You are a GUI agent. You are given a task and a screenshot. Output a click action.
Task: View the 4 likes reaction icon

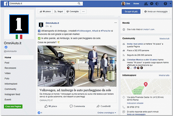(39, 113)
